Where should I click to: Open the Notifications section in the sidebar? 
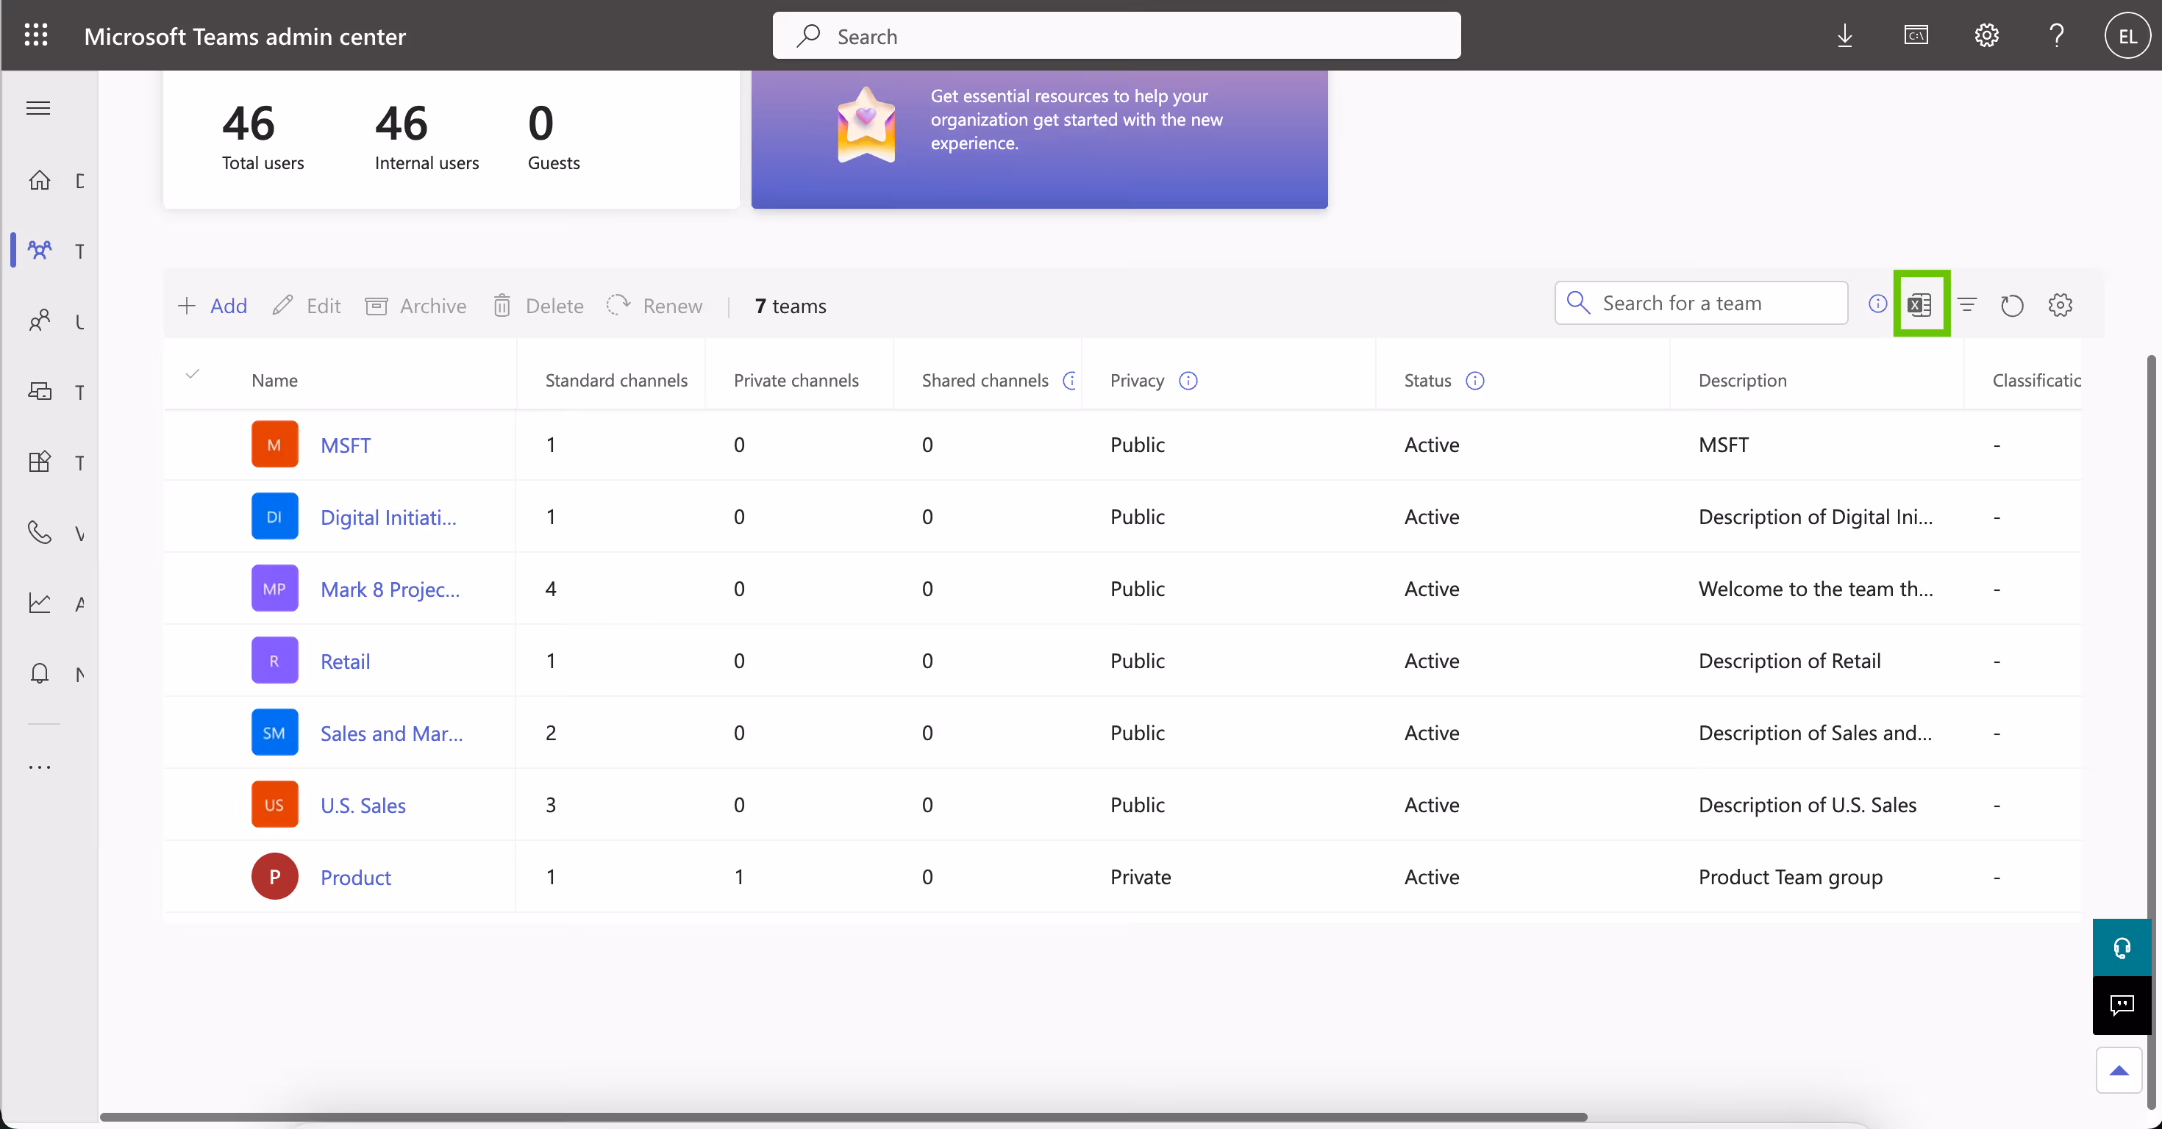38,673
